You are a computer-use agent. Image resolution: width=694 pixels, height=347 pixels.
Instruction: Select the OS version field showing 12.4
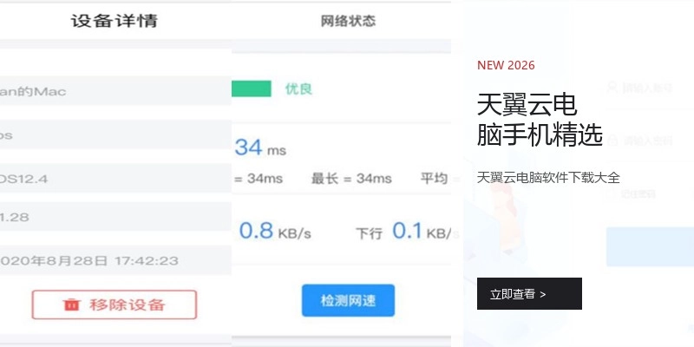(115, 179)
